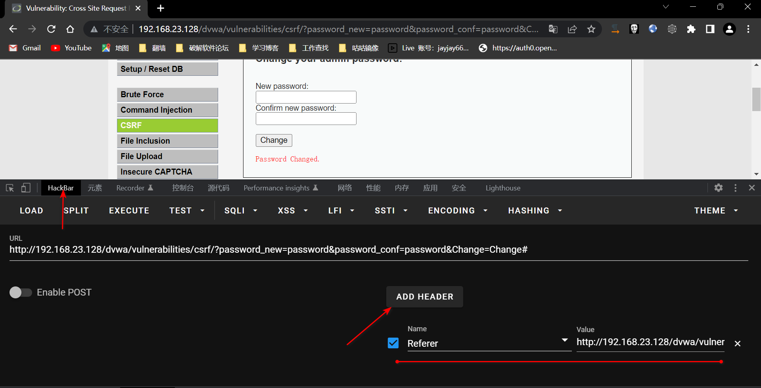Click the EXECUTE button
This screenshot has height=388, width=761.
129,211
